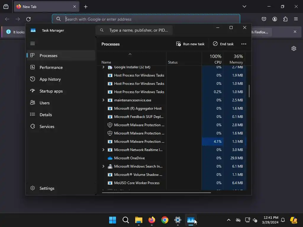Reload the Firefox page
Screen dimensions: 303x227
28,19
